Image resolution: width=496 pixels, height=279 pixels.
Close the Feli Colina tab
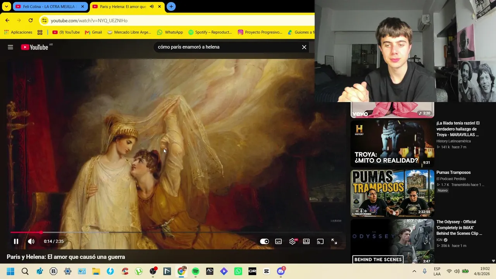pos(83,7)
